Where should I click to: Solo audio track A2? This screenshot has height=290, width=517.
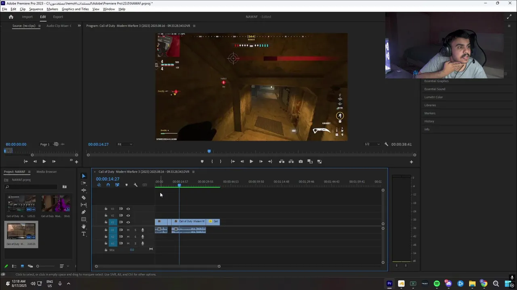[x=135, y=237]
